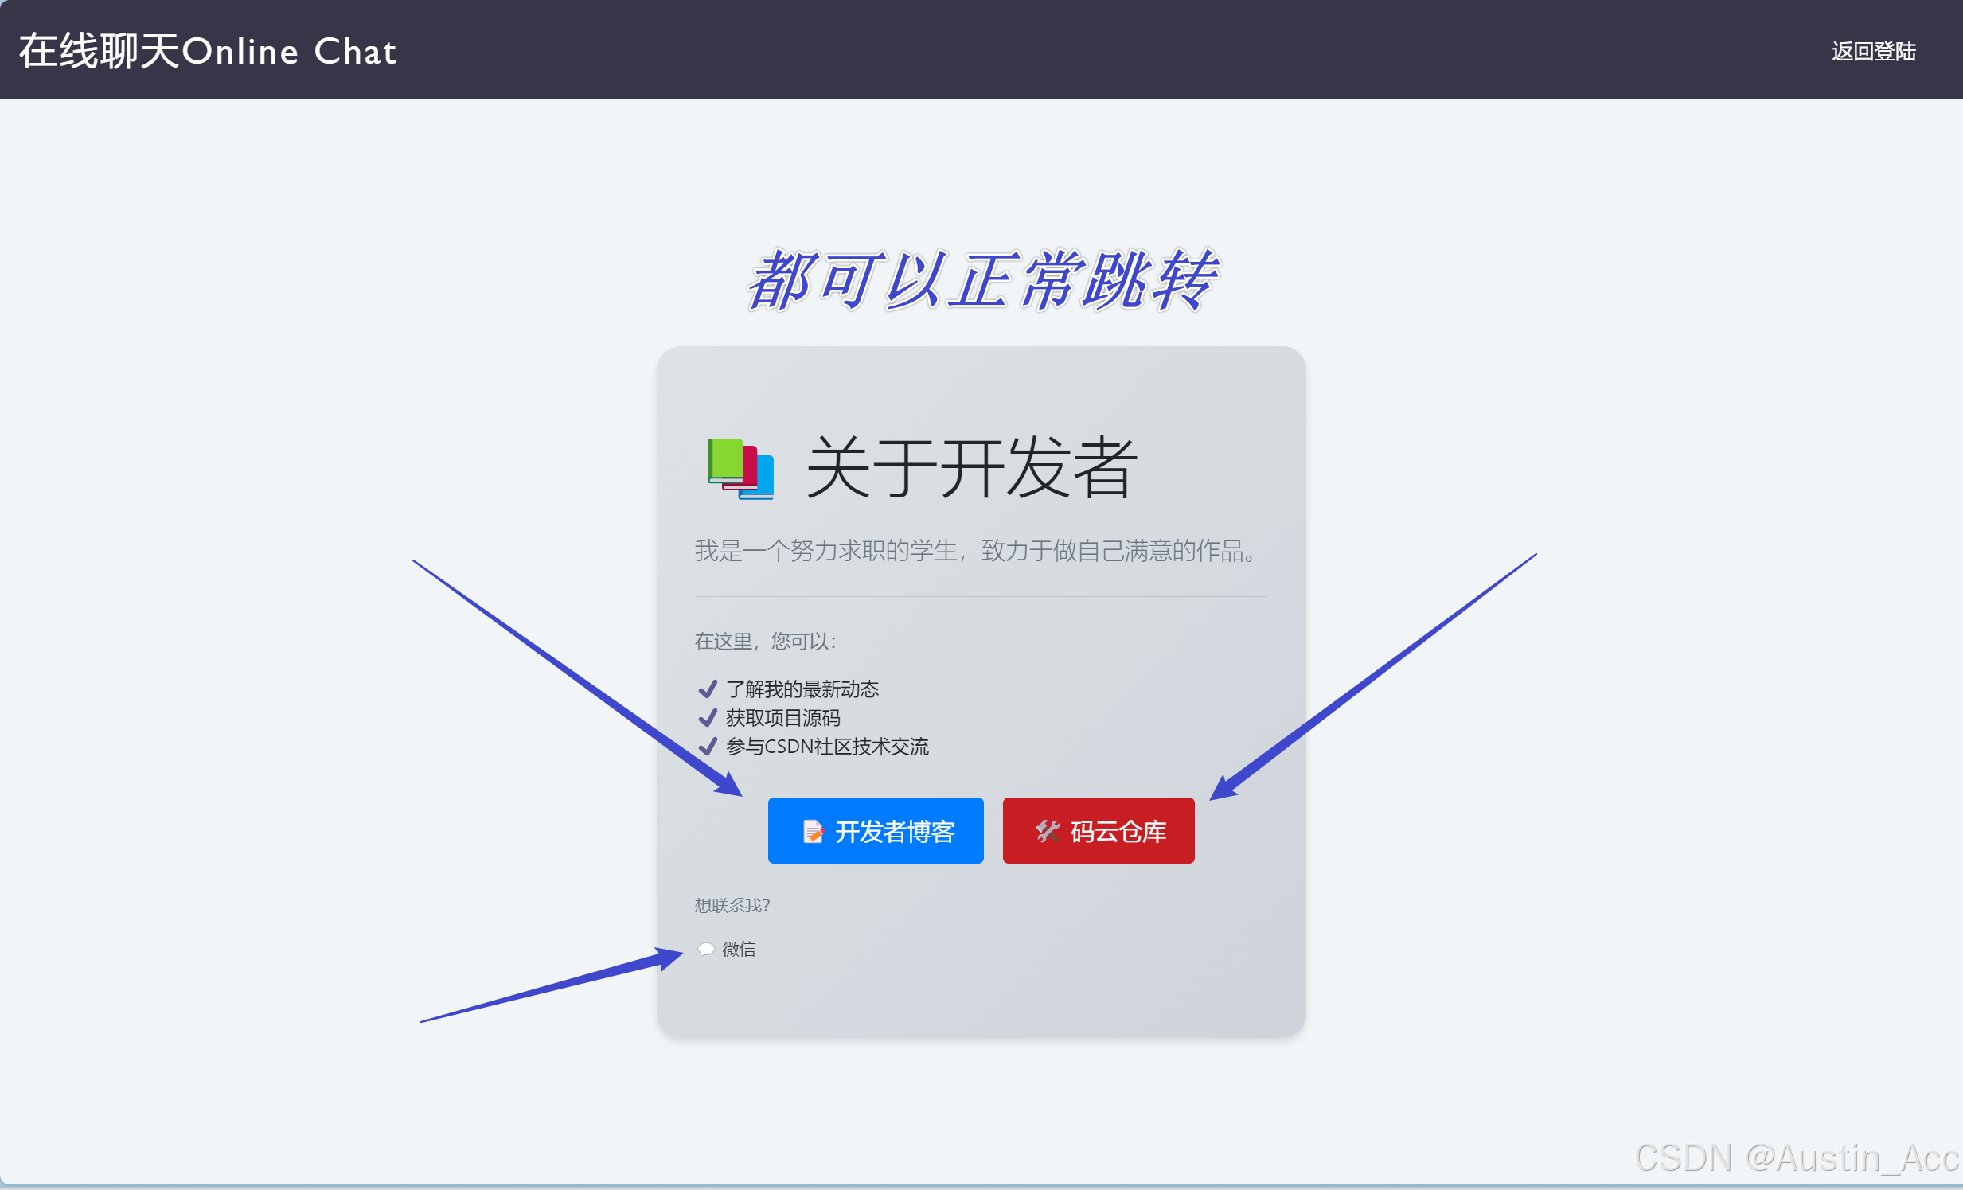Click the 获取项目源码 list item text
Viewport: 1963px width, 1190px height.
click(x=782, y=718)
